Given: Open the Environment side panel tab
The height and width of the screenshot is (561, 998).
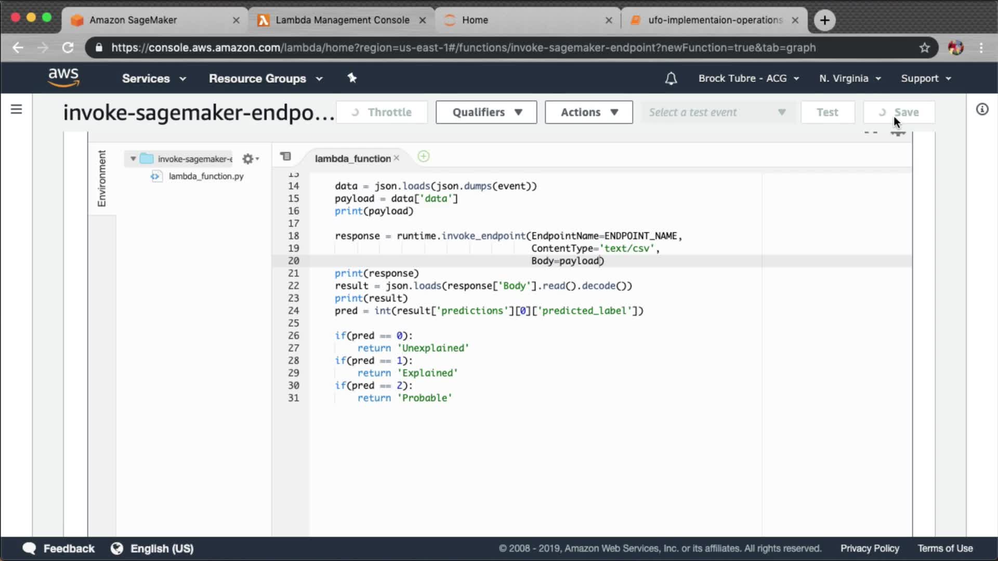Looking at the screenshot, I should (102, 179).
